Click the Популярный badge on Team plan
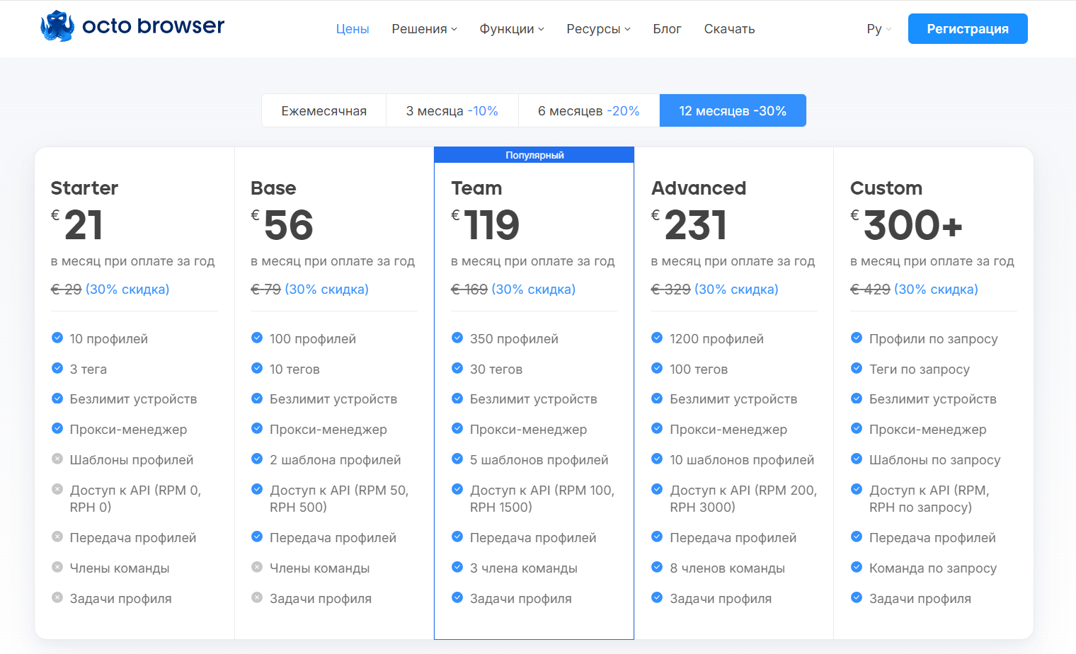The width and height of the screenshot is (1076, 654). (x=534, y=155)
